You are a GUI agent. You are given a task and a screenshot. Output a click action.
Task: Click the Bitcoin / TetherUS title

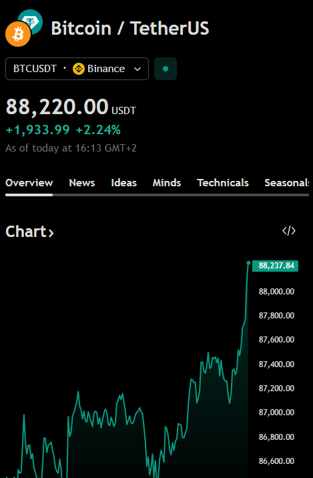[130, 28]
